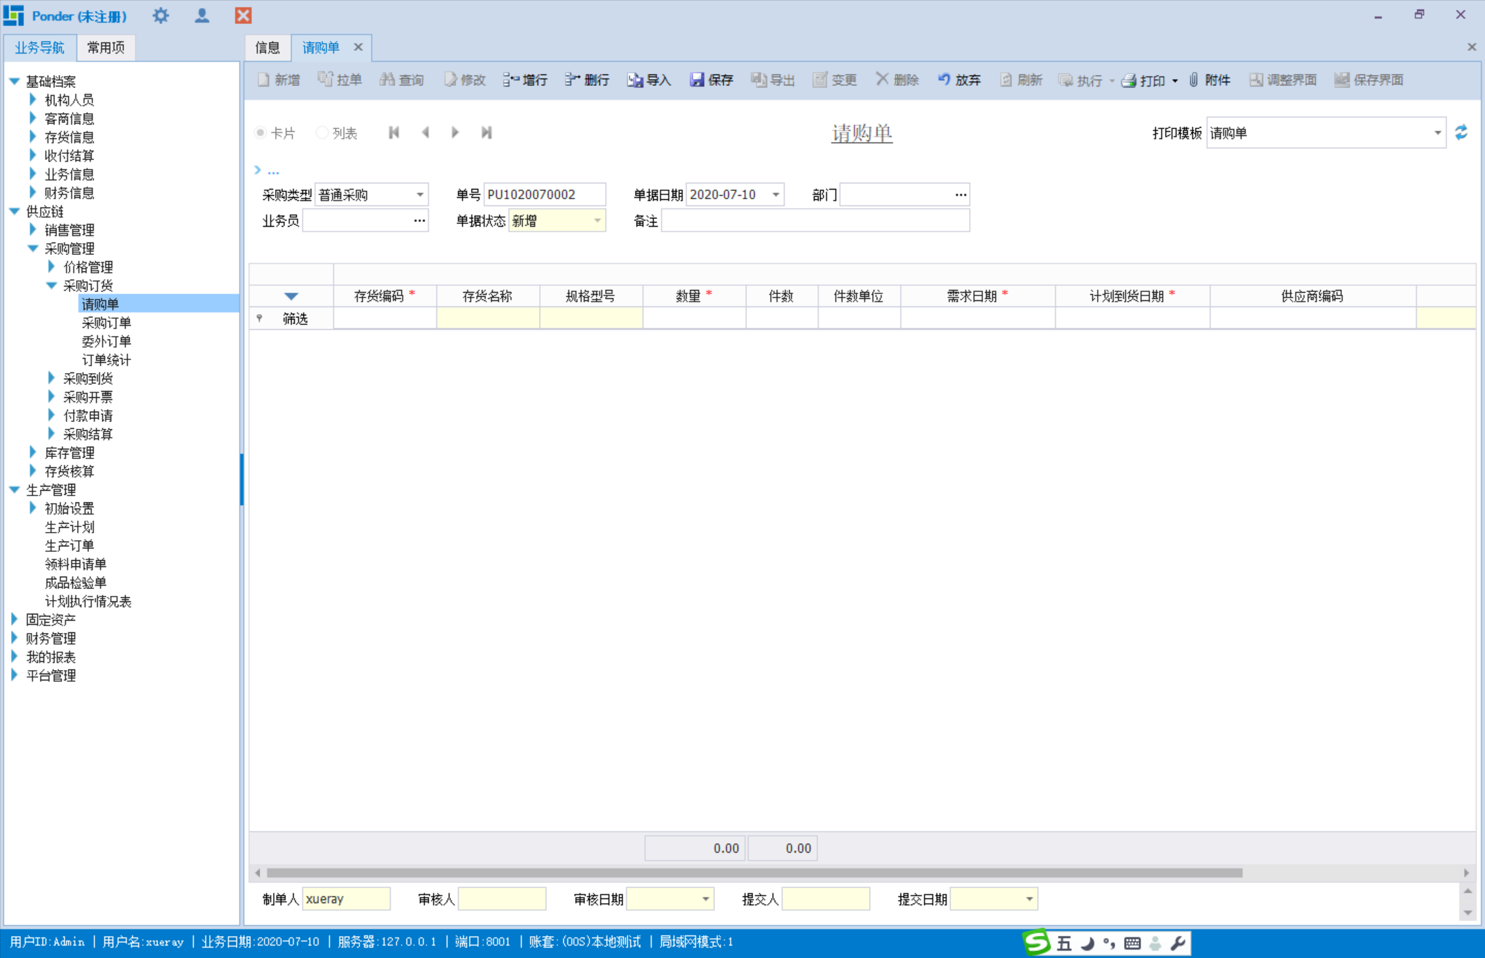Click the Add Row (增行) toolbar icon
The width and height of the screenshot is (1485, 958).
[x=511, y=80]
